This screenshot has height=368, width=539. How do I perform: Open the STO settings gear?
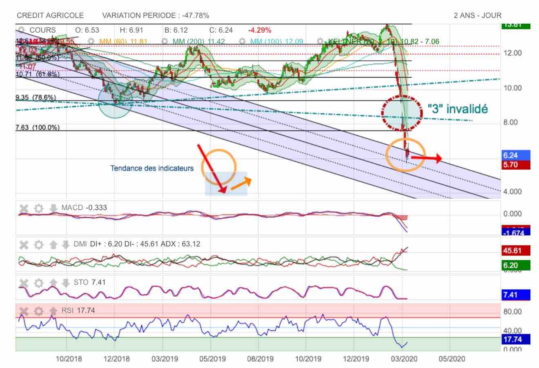click(x=39, y=282)
